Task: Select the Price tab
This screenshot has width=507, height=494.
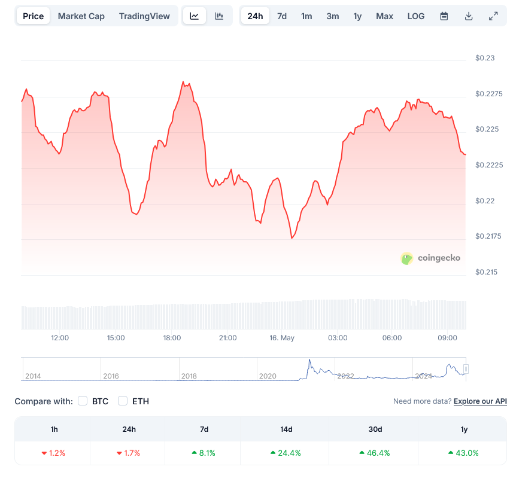Action: [x=33, y=16]
